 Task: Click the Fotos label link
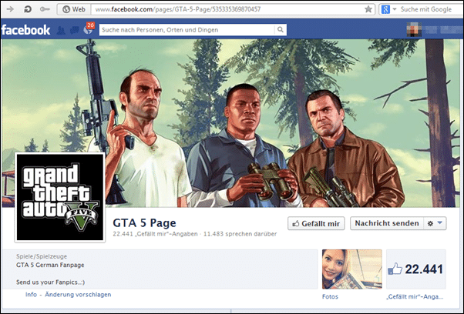[330, 296]
